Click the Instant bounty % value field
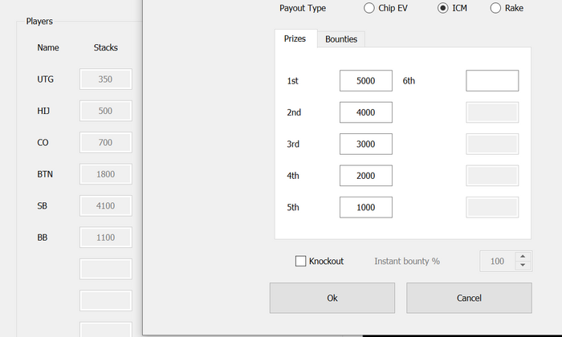Screen dimensions: 562x337 coord(498,261)
